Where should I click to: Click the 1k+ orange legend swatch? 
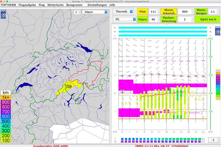click(6, 97)
